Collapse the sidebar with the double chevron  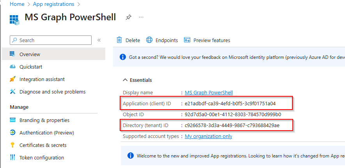[x=99, y=40]
